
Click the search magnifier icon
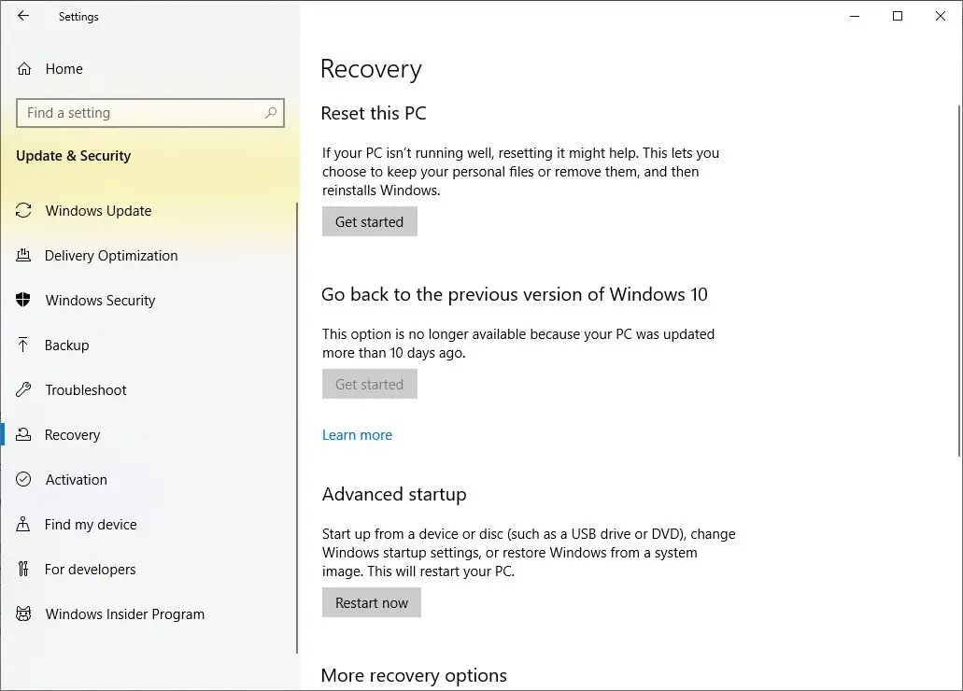(271, 113)
